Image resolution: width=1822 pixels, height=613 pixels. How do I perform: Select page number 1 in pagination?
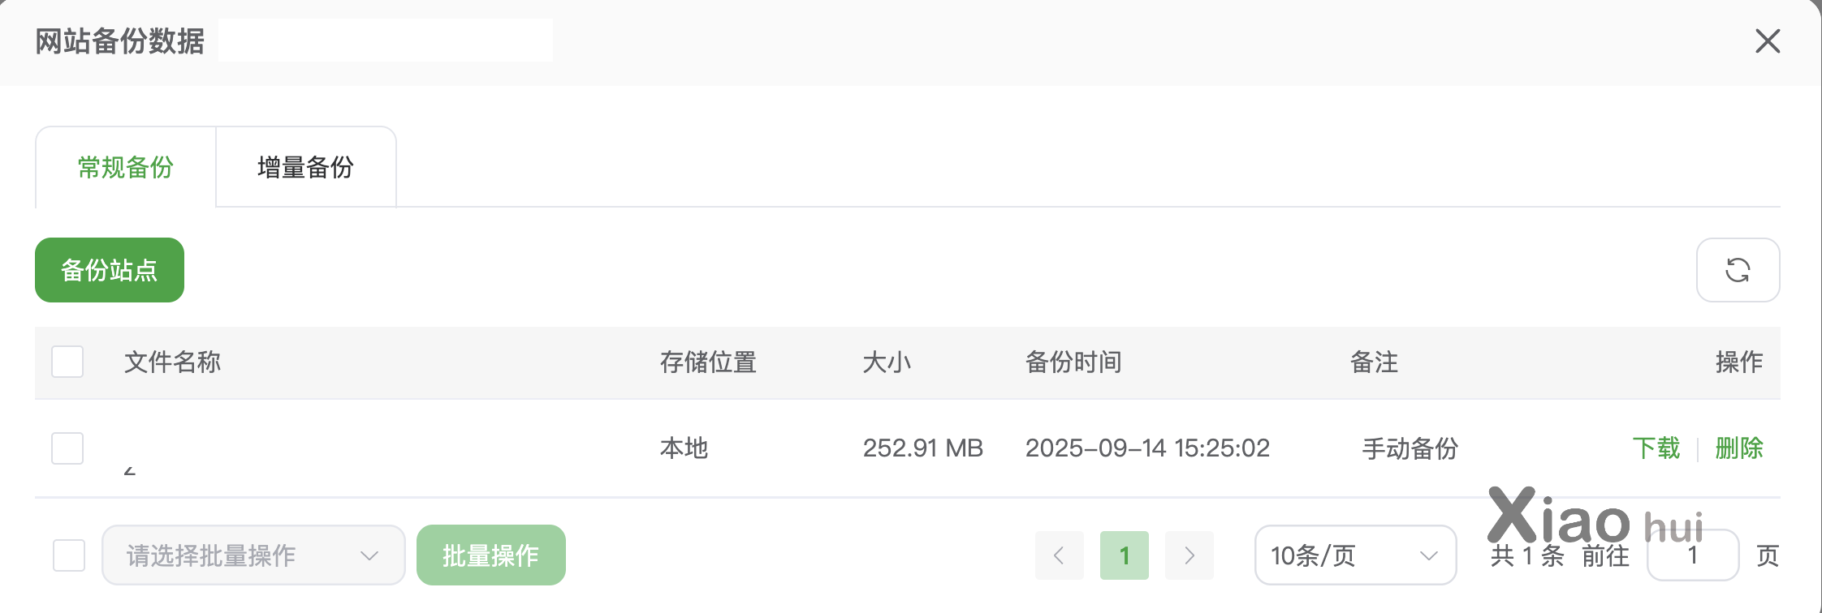click(x=1124, y=555)
